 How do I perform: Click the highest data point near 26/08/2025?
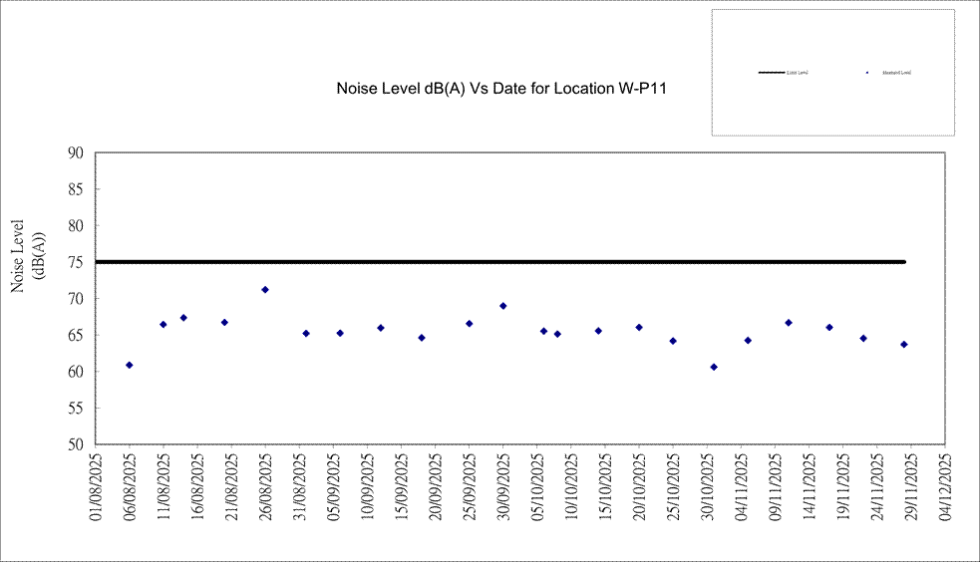click(265, 290)
